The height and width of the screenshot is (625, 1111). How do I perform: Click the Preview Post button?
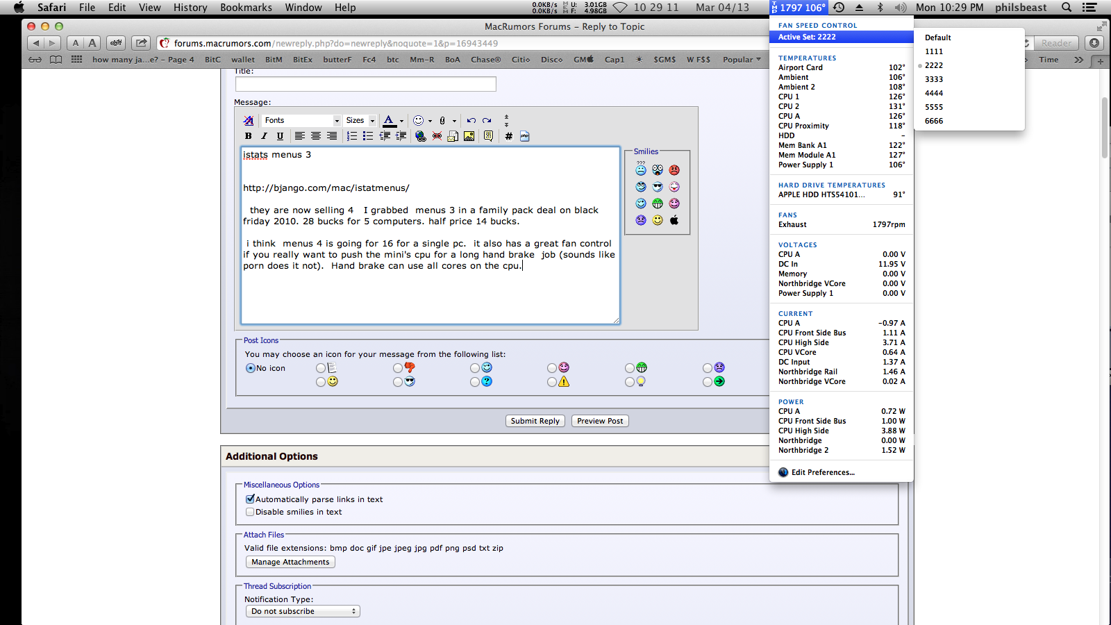600,421
